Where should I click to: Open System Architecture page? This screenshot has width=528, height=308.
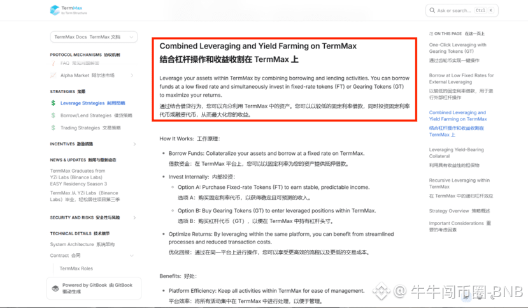[83, 244]
